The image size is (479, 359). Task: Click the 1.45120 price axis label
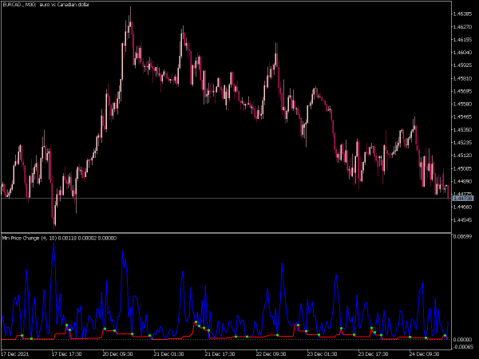pyautogui.click(x=462, y=156)
